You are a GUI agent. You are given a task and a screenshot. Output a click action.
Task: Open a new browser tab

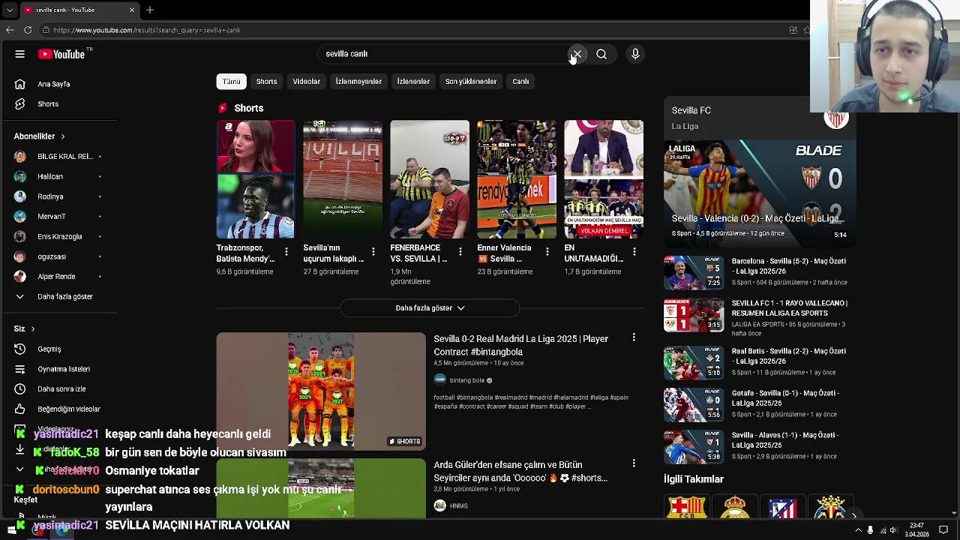pyautogui.click(x=150, y=10)
